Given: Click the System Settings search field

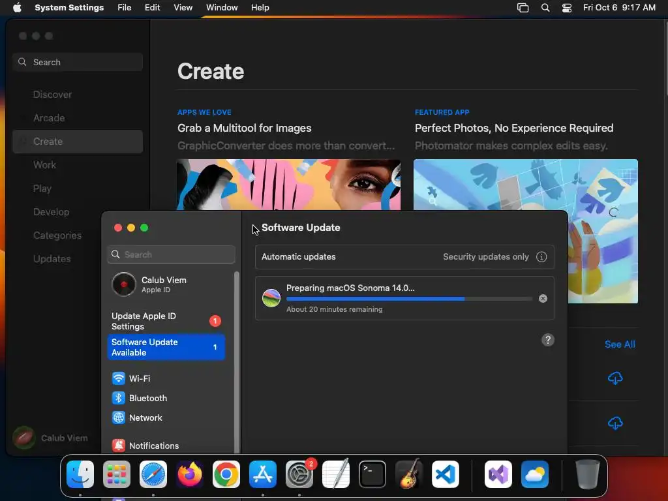Looking at the screenshot, I should (171, 254).
